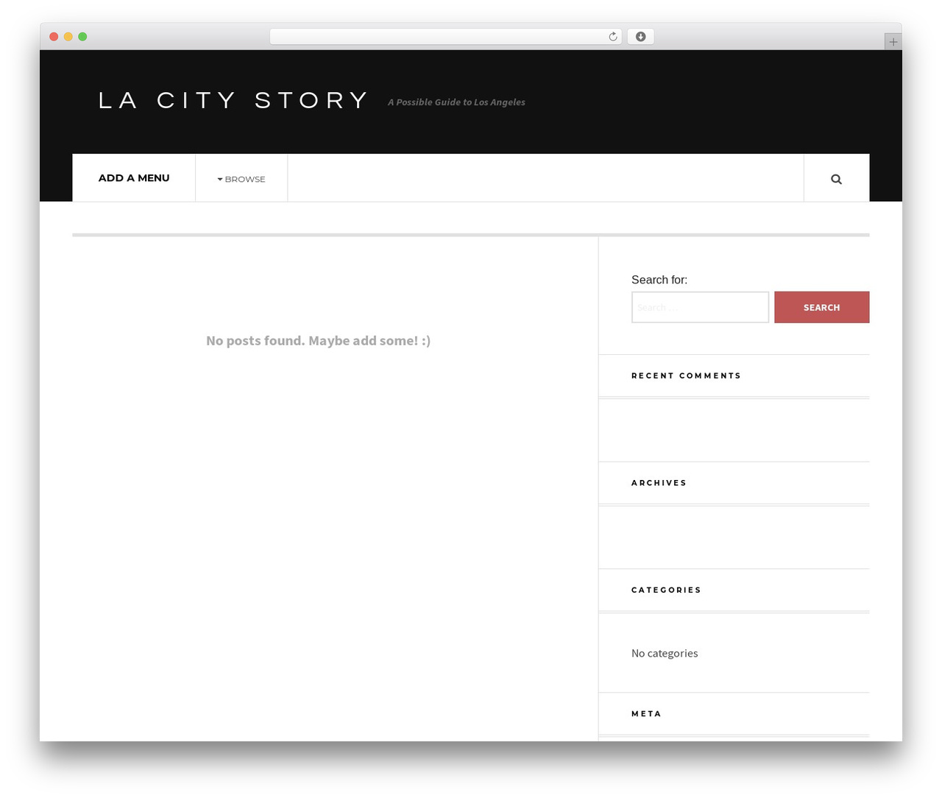Screen dimensions: 942x798
Task: Click the magnifier search icon in navigation bar
Action: pos(836,179)
